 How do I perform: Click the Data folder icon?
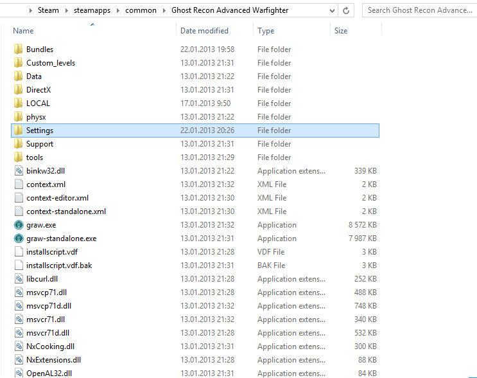tap(18, 76)
